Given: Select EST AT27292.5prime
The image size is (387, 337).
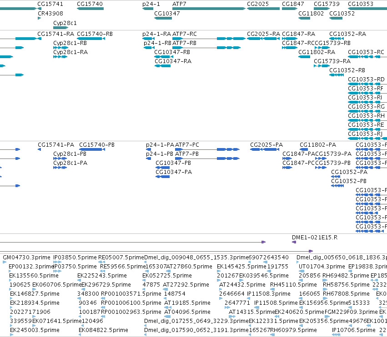Looking at the screenshot, I should pyautogui.click(x=186, y=285).
